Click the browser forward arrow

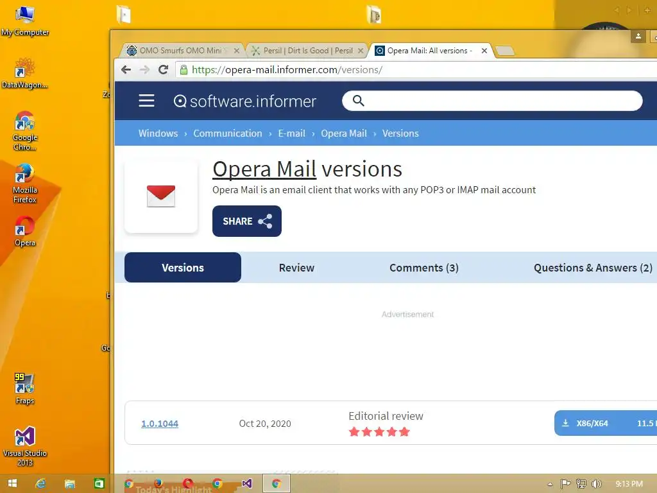coord(144,69)
